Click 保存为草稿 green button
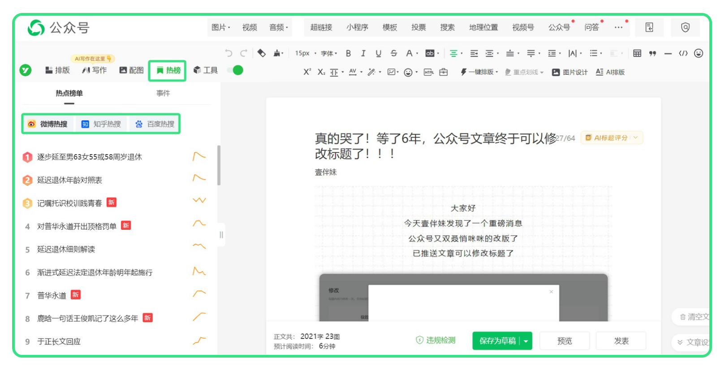The width and height of the screenshot is (725, 371). click(x=497, y=341)
